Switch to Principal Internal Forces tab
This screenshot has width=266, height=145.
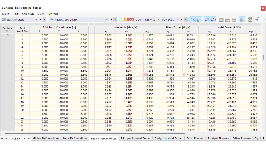coord(135,138)
